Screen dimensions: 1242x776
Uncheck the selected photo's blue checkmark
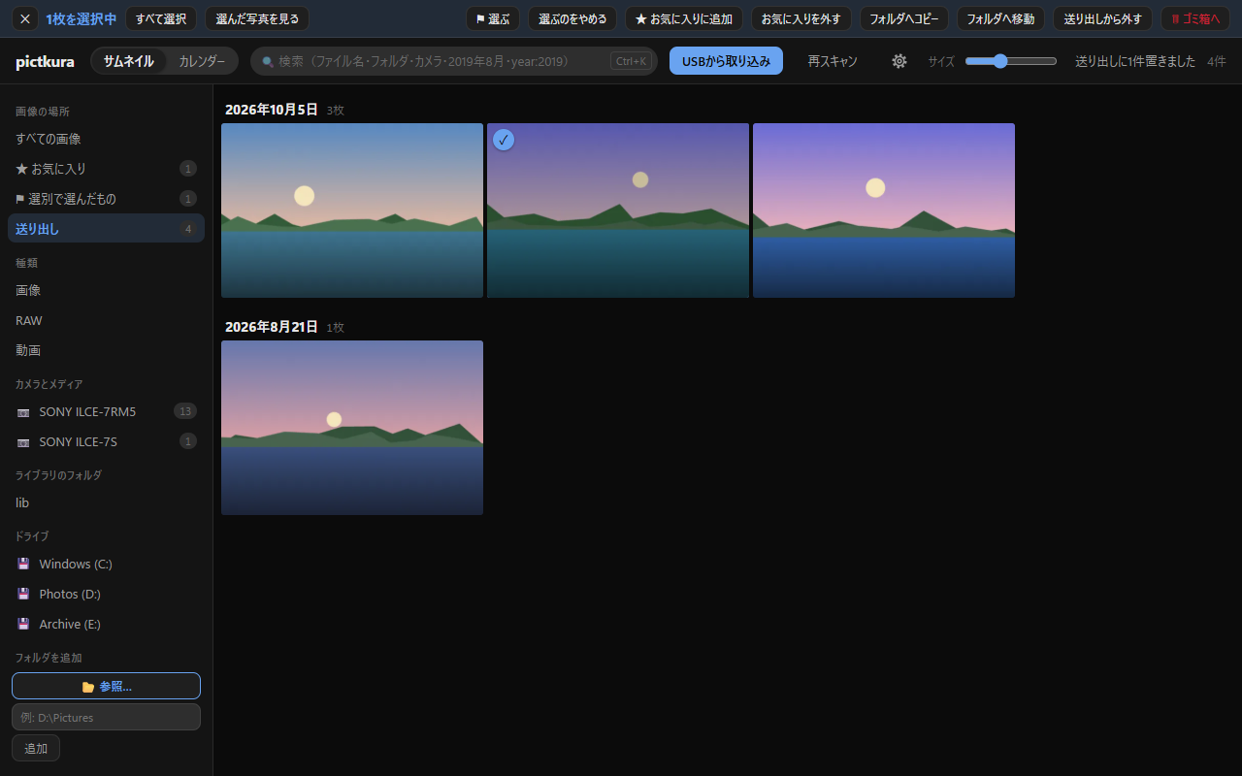pos(504,140)
